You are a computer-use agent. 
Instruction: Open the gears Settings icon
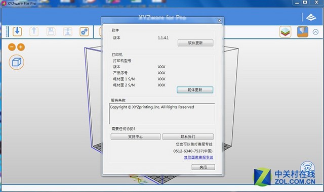[85, 31]
